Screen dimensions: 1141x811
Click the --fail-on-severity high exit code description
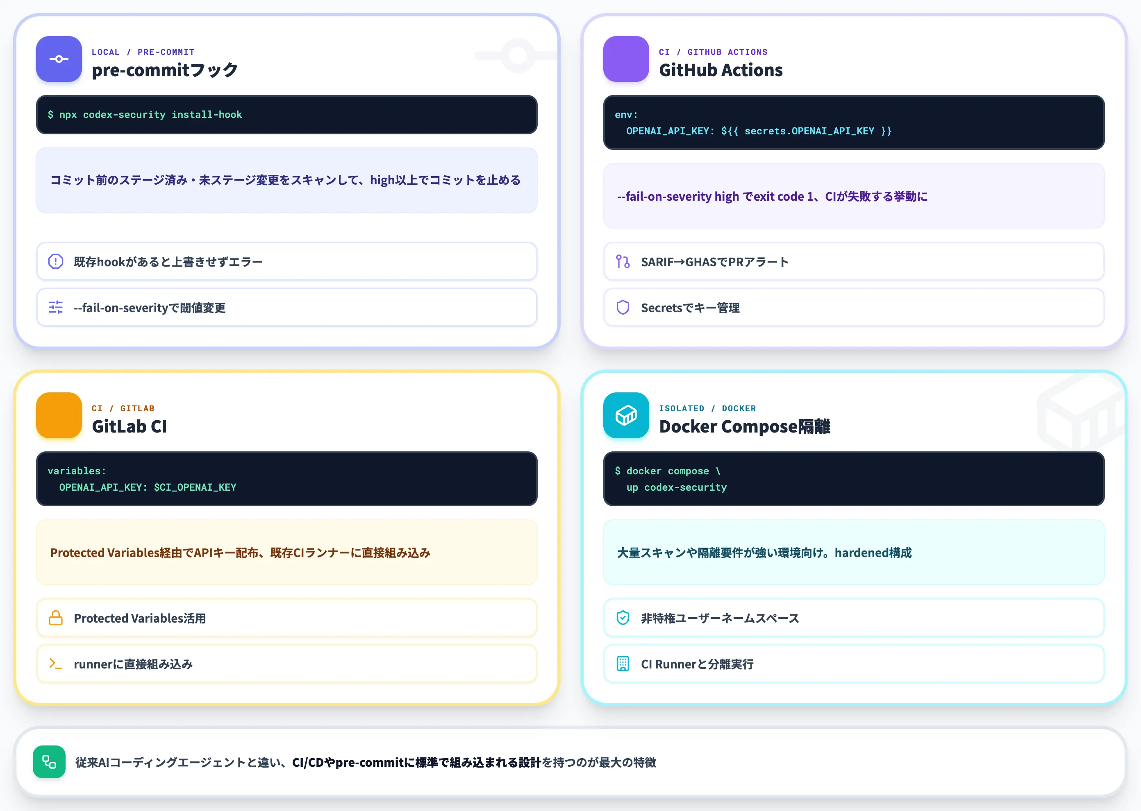(854, 196)
